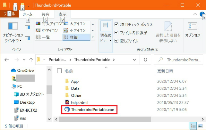Expand the layout gallery more button
The width and height of the screenshot is (206, 130).
pos(93,37)
